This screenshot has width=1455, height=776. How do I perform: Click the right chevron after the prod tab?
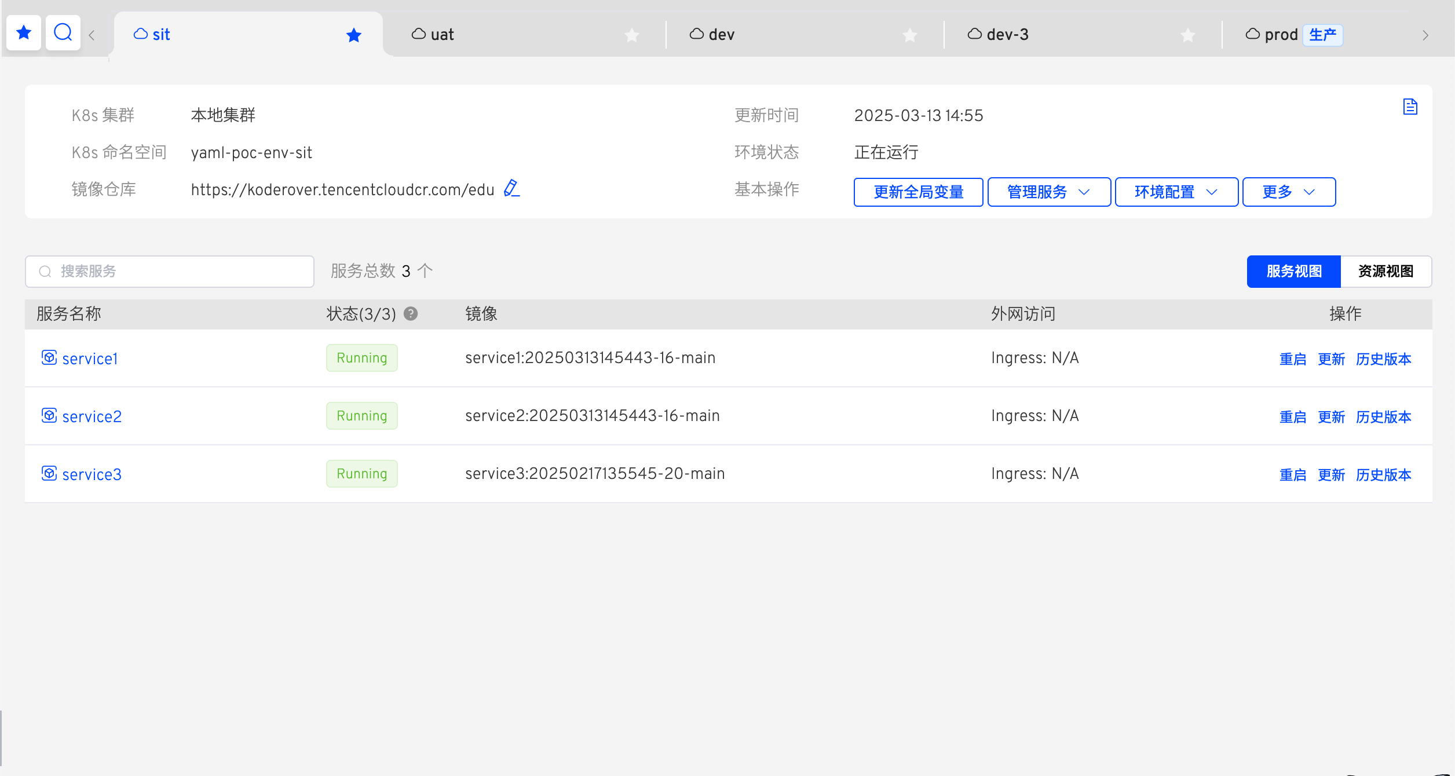1425,35
